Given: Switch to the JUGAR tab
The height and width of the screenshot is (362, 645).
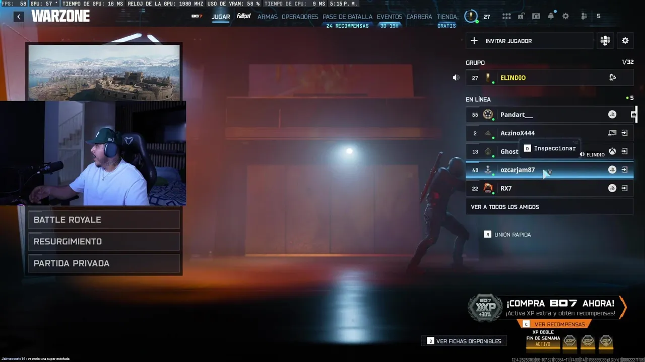Looking at the screenshot, I should coord(221,17).
